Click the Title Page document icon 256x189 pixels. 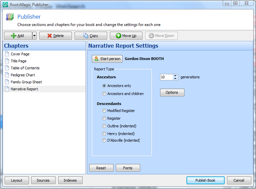coord(7,61)
